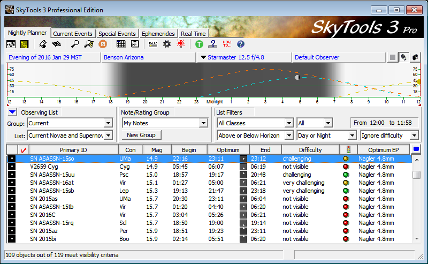
Task: Click the blue question mark help icon
Action: click(x=240, y=44)
